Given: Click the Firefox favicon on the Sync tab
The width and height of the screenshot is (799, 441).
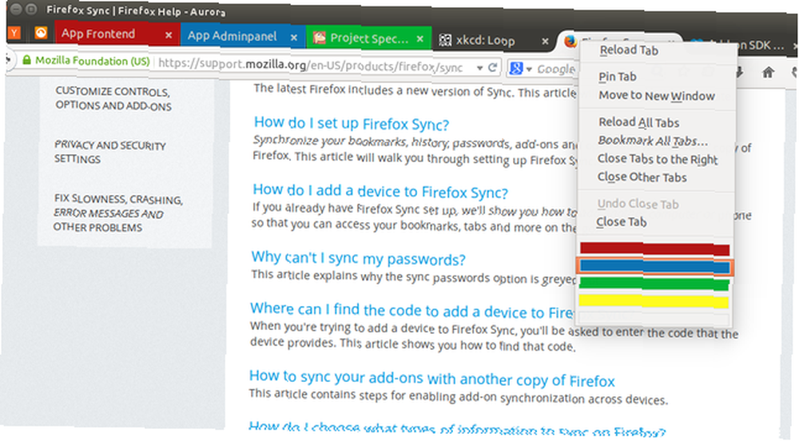Looking at the screenshot, I should [x=570, y=41].
